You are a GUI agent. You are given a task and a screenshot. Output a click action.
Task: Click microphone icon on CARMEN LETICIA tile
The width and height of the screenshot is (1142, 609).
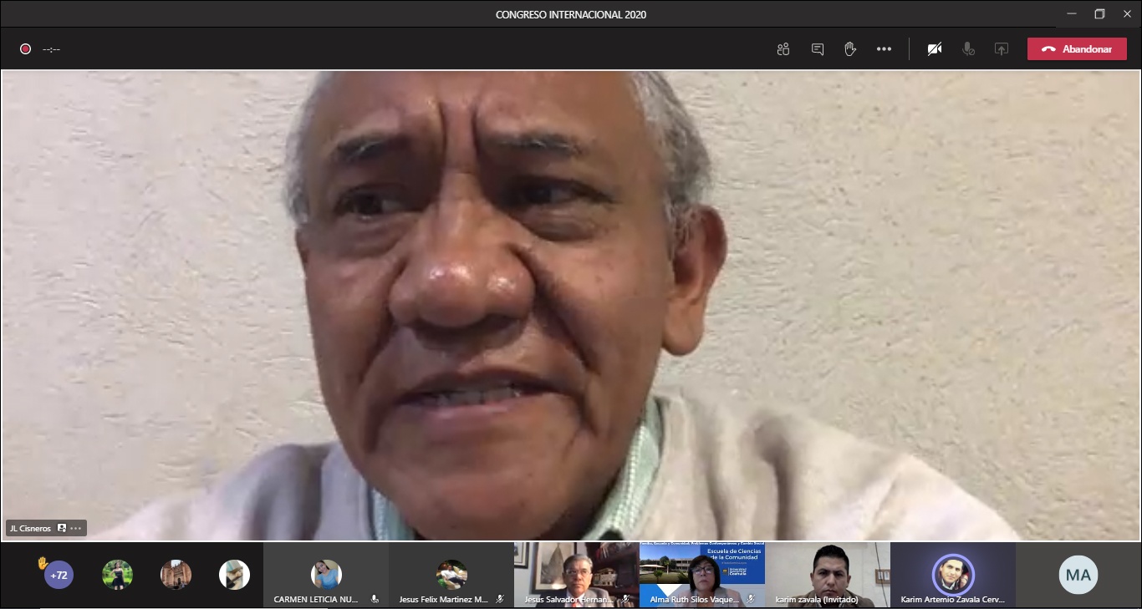(x=375, y=599)
